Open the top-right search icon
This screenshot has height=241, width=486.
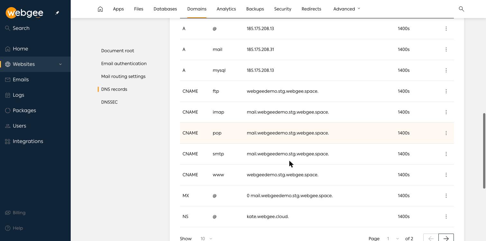tap(462, 9)
